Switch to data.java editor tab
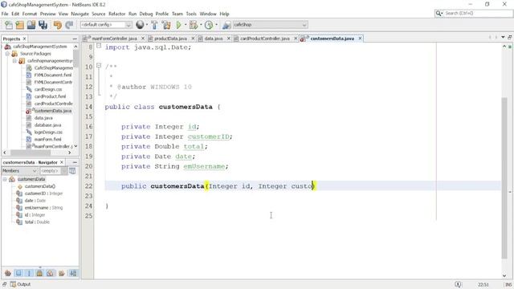The width and height of the screenshot is (514, 289). tap(214, 39)
